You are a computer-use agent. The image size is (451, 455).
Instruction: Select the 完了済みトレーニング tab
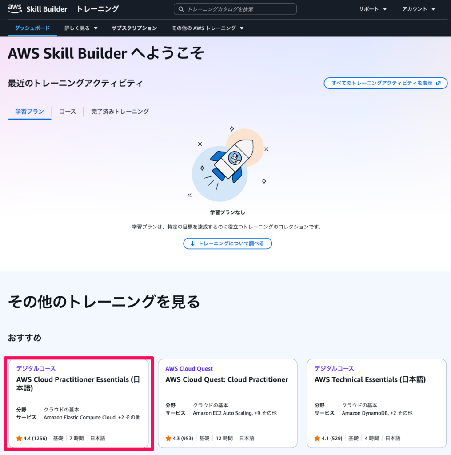tap(120, 112)
